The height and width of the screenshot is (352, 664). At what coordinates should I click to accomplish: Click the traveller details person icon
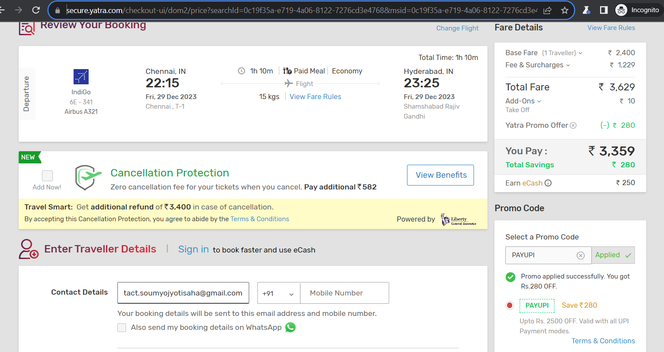click(29, 249)
